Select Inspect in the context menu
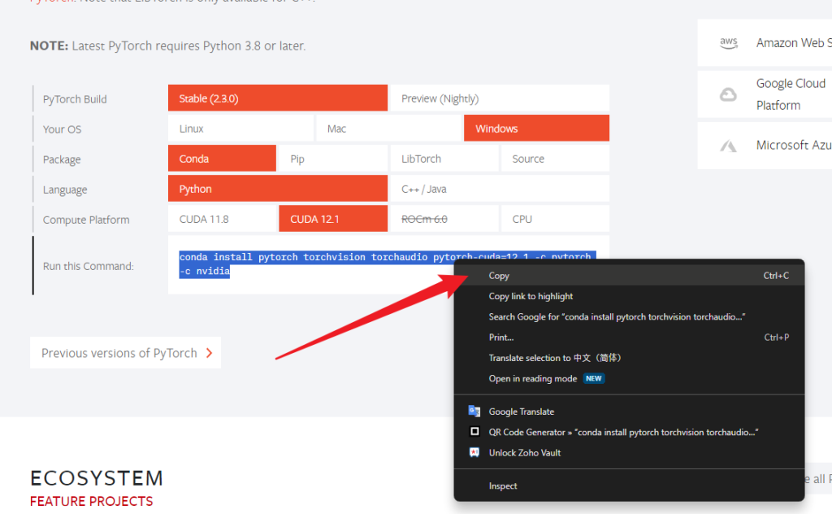 tap(503, 486)
